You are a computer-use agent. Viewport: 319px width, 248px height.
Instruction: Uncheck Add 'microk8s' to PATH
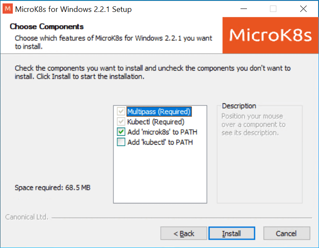121,132
